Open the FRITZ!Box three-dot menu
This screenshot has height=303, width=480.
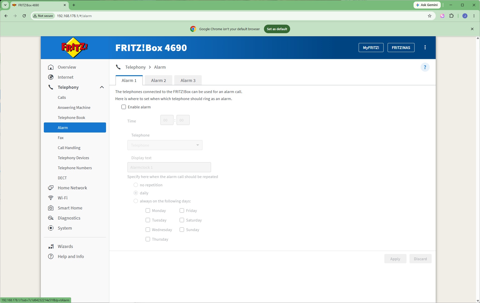425,48
